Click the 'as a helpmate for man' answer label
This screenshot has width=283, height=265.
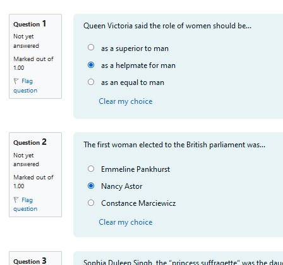point(138,65)
